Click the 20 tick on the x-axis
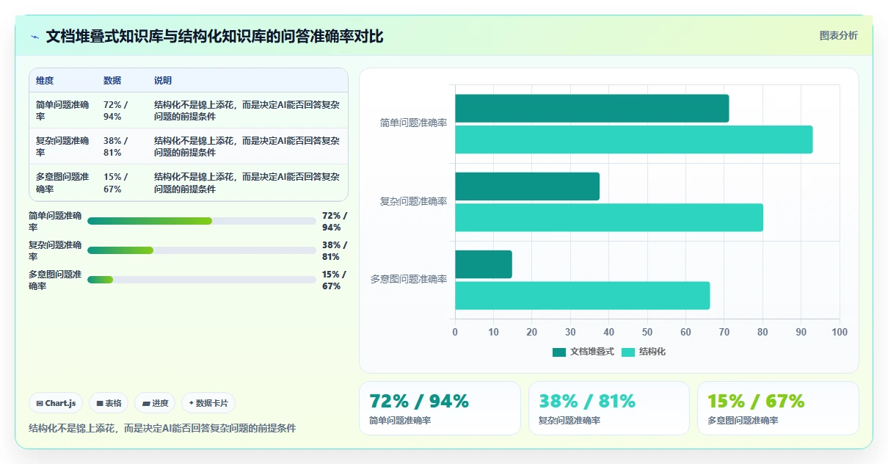Image resolution: width=888 pixels, height=464 pixels. coord(532,332)
